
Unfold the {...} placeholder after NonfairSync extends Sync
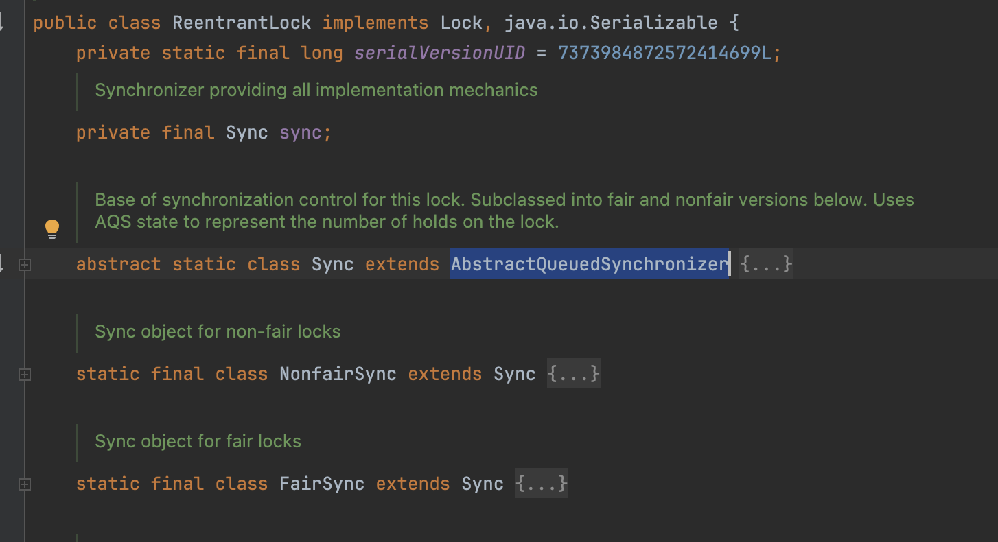[x=574, y=374]
